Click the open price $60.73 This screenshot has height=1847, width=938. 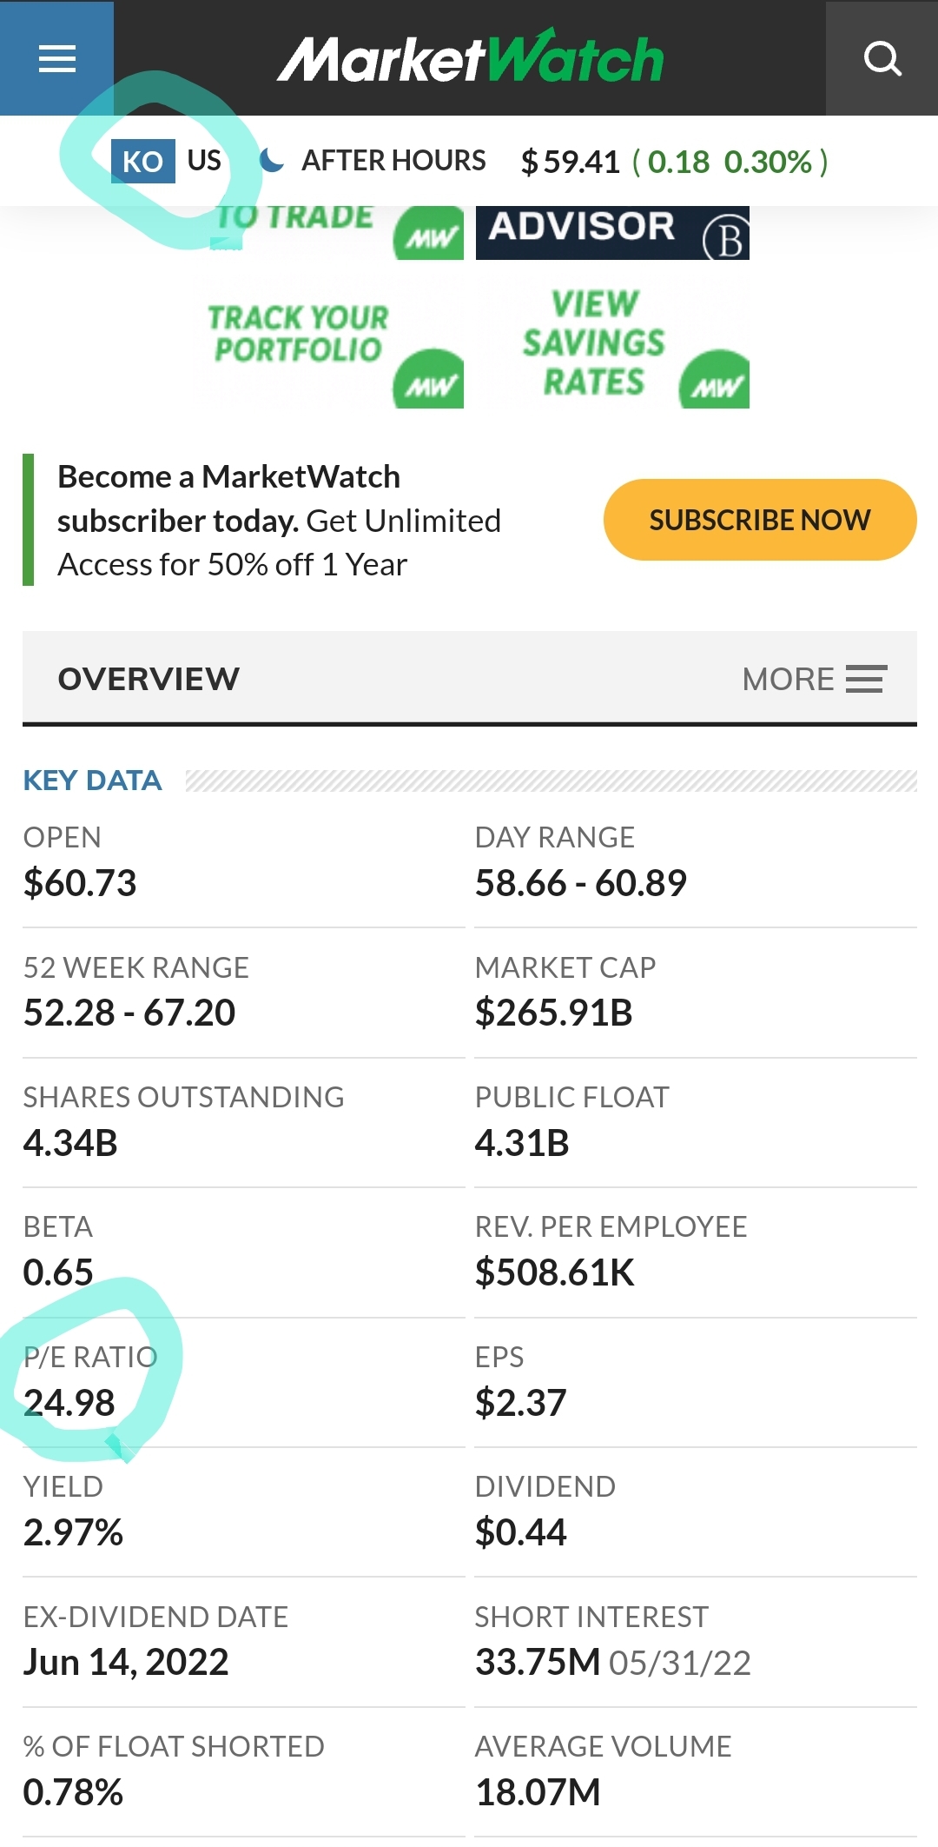80,883
